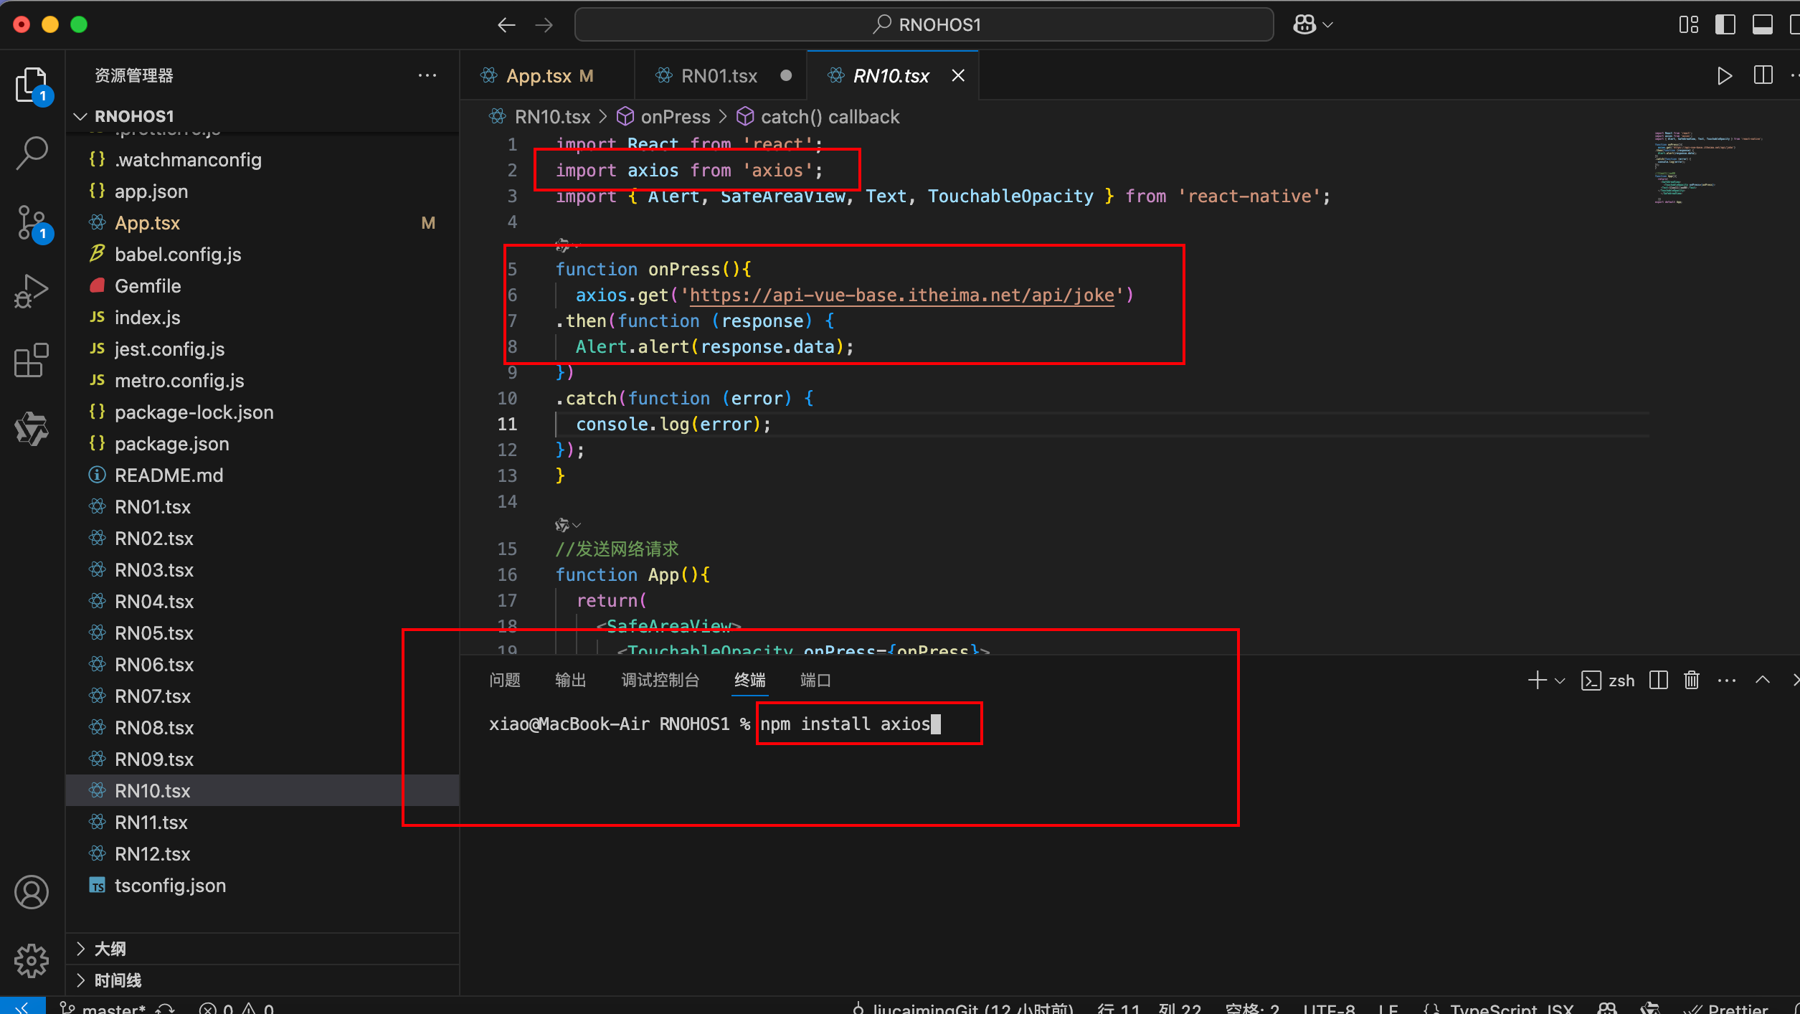The image size is (1800, 1014).
Task: Open the Manage settings gear
Action: pos(32,960)
